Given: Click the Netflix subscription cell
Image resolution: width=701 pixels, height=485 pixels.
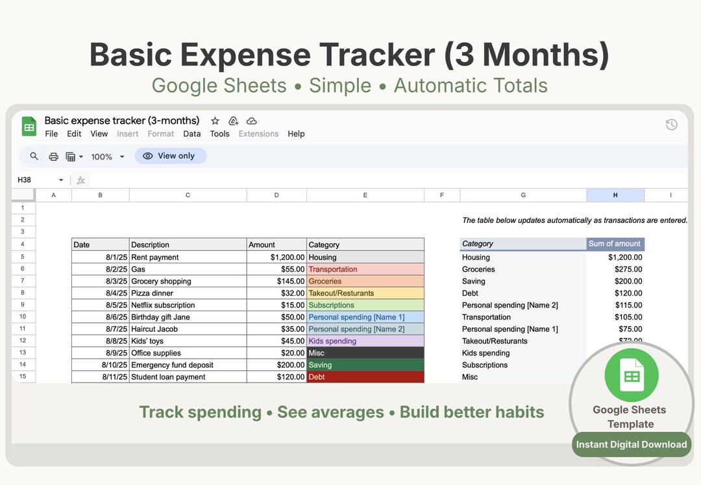Looking at the screenshot, I should [188, 305].
